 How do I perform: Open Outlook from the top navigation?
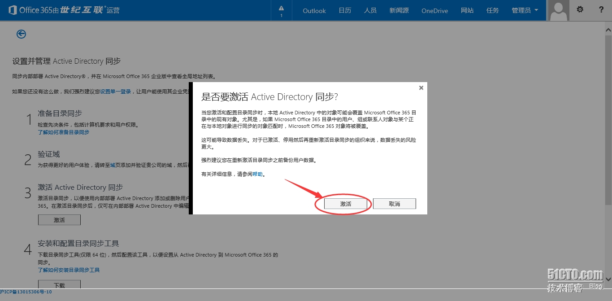(x=314, y=10)
